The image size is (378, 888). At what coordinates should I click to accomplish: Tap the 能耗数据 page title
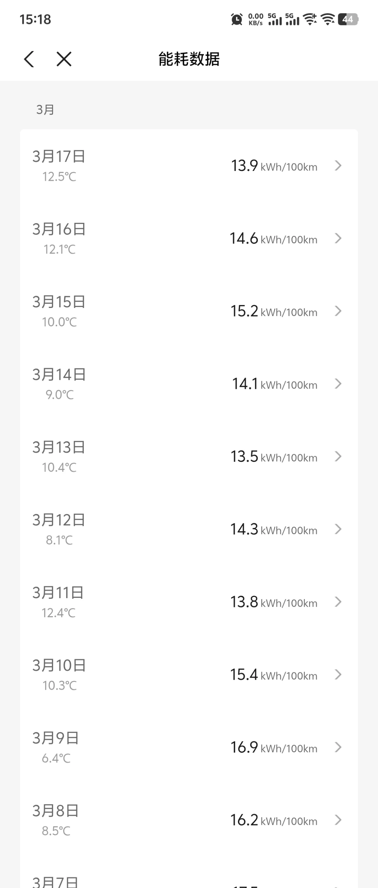[189, 59]
